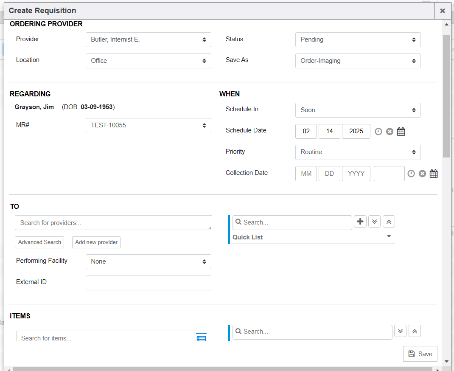Collapse all with double-up chevron in TO section
Screen dimensions: 454x371
click(x=389, y=222)
